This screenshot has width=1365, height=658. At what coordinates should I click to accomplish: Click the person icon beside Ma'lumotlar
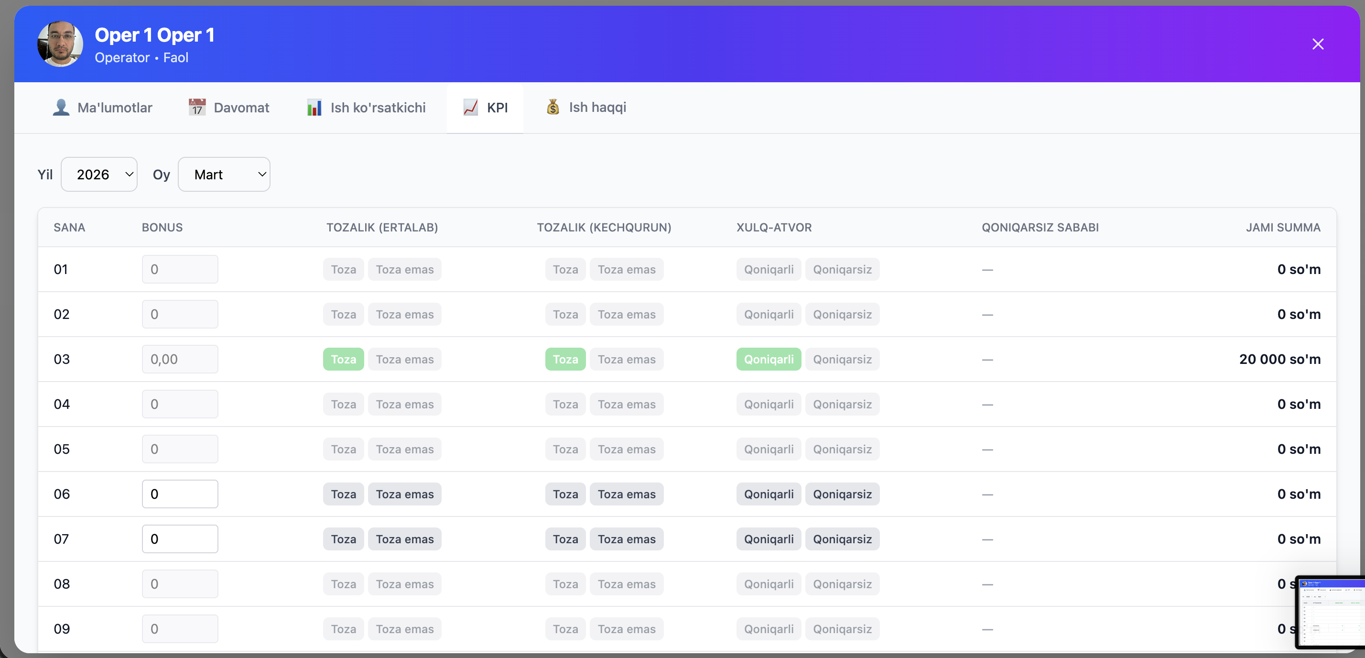click(61, 108)
